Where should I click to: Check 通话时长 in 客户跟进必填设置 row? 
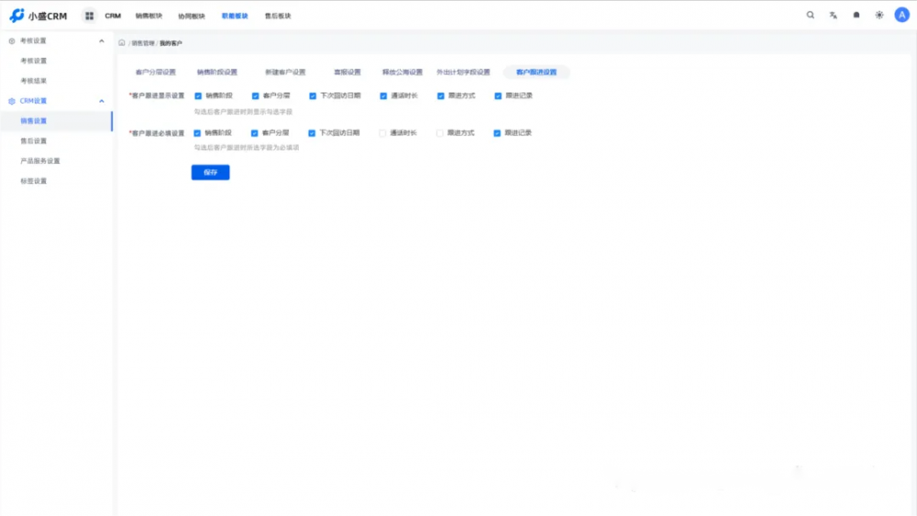pos(382,133)
